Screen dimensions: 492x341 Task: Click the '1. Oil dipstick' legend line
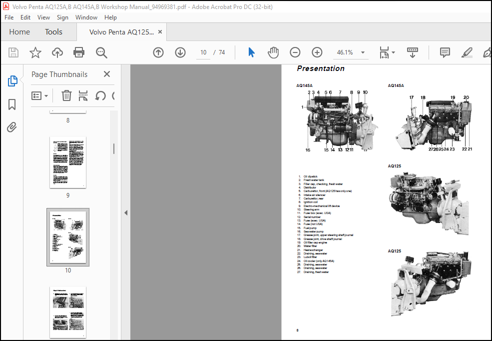coord(308,176)
